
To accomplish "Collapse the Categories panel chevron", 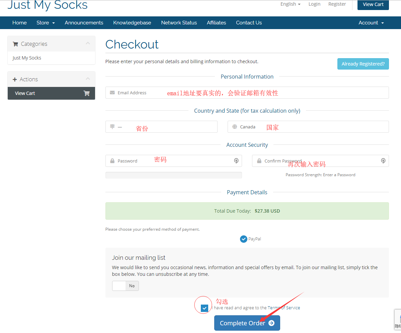I will (88, 43).
